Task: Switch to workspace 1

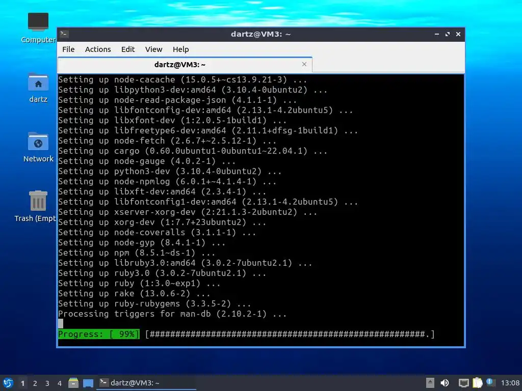Action: click(22, 383)
